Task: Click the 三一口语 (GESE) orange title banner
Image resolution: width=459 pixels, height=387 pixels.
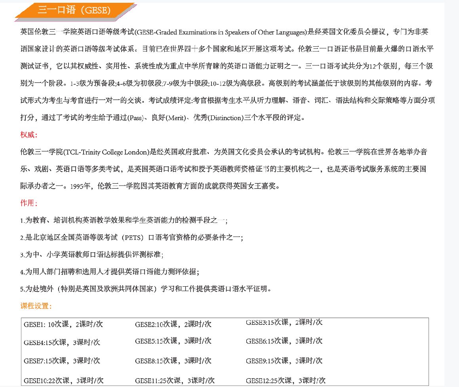Action: point(76,11)
